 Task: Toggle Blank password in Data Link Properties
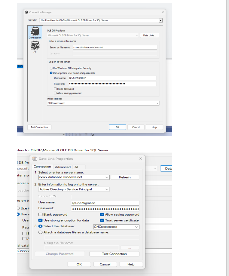tap(41, 214)
